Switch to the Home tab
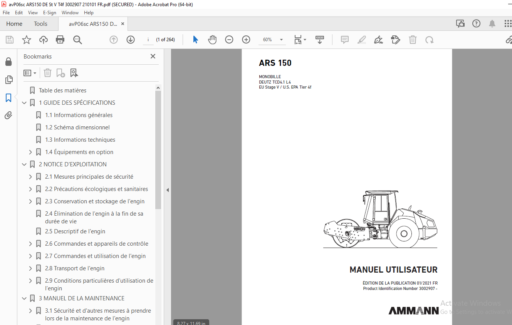This screenshot has width=512, height=325. click(x=14, y=23)
